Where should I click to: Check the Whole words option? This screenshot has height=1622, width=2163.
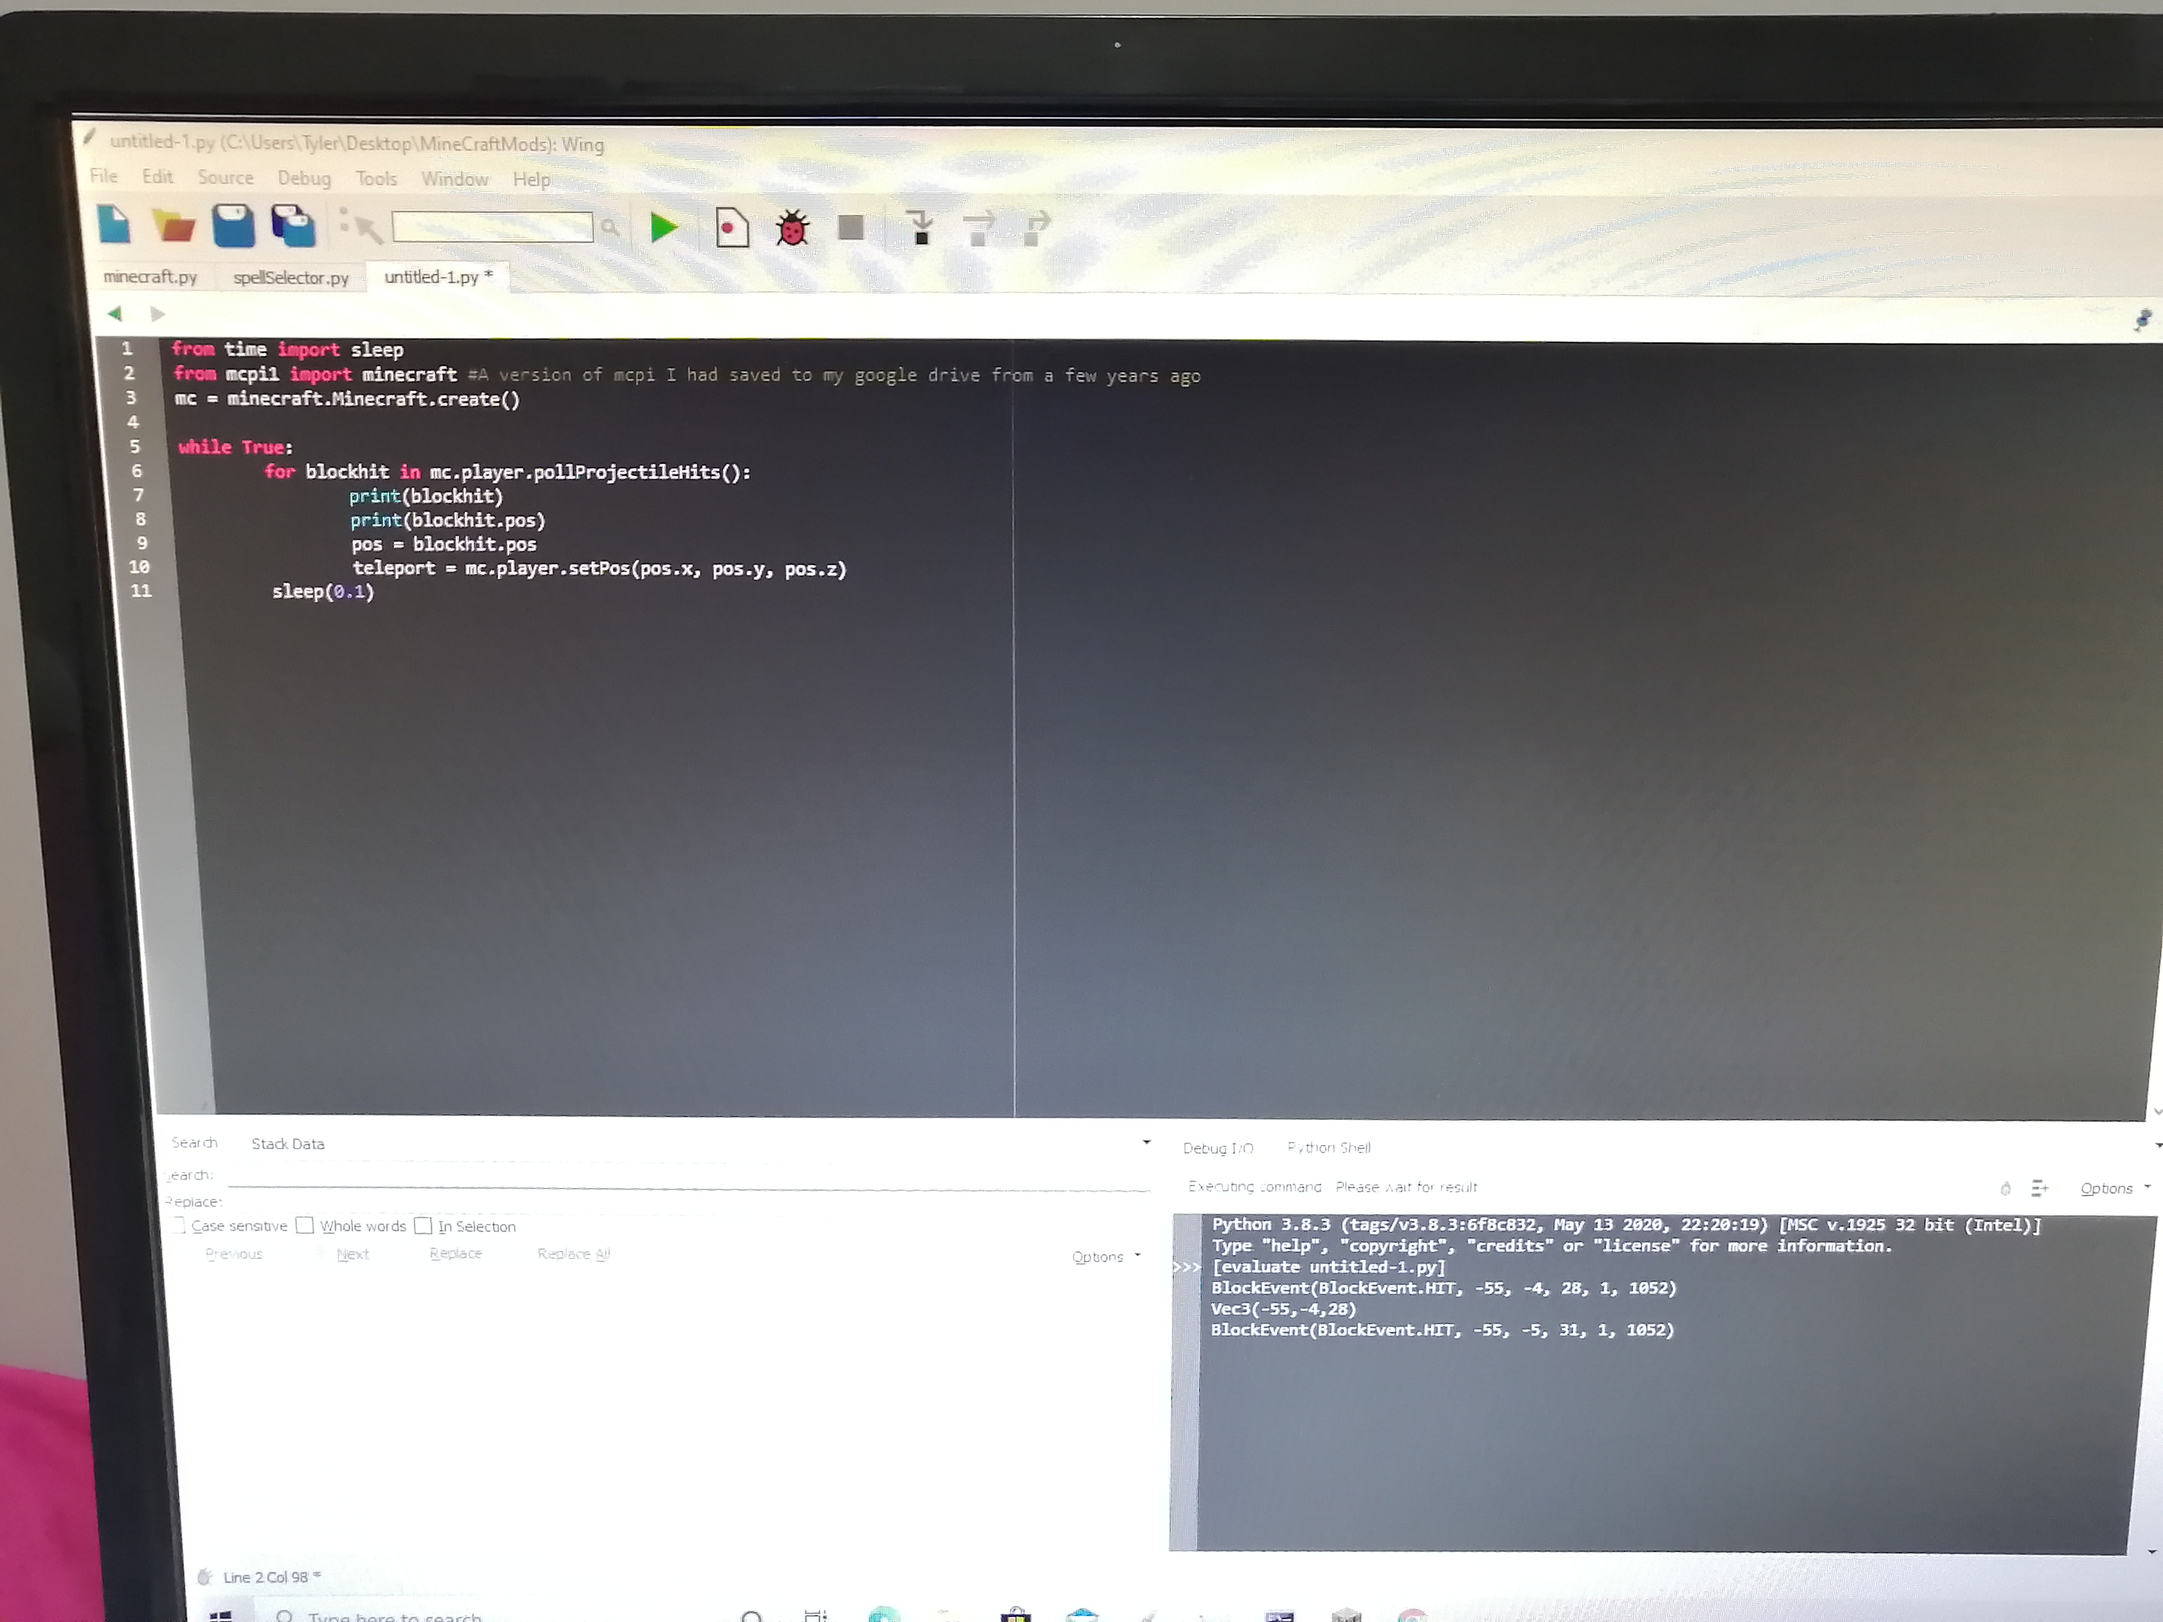305,1225
